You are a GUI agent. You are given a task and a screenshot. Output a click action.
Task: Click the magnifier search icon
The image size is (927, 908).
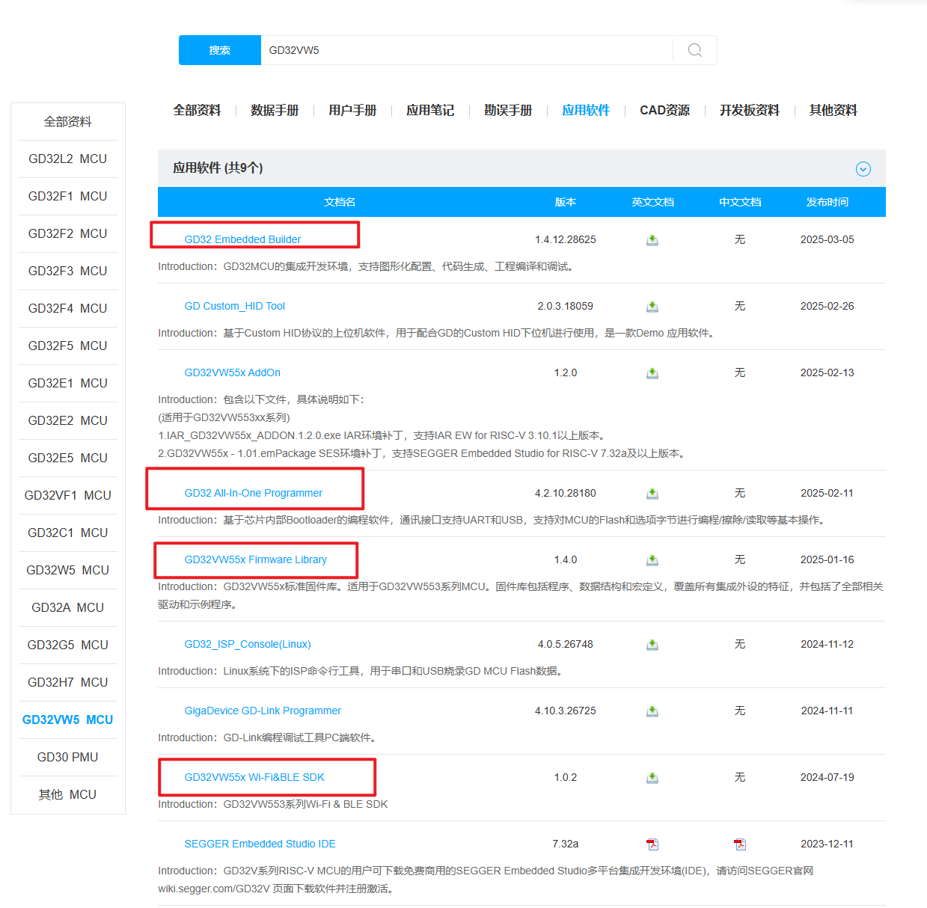click(x=694, y=50)
